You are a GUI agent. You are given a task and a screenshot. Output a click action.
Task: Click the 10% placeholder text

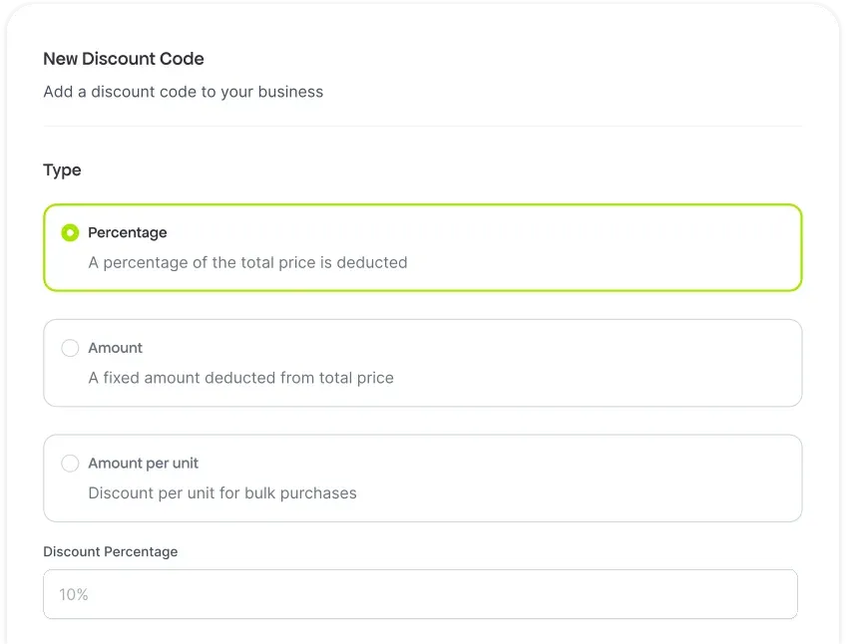pyautogui.click(x=74, y=595)
